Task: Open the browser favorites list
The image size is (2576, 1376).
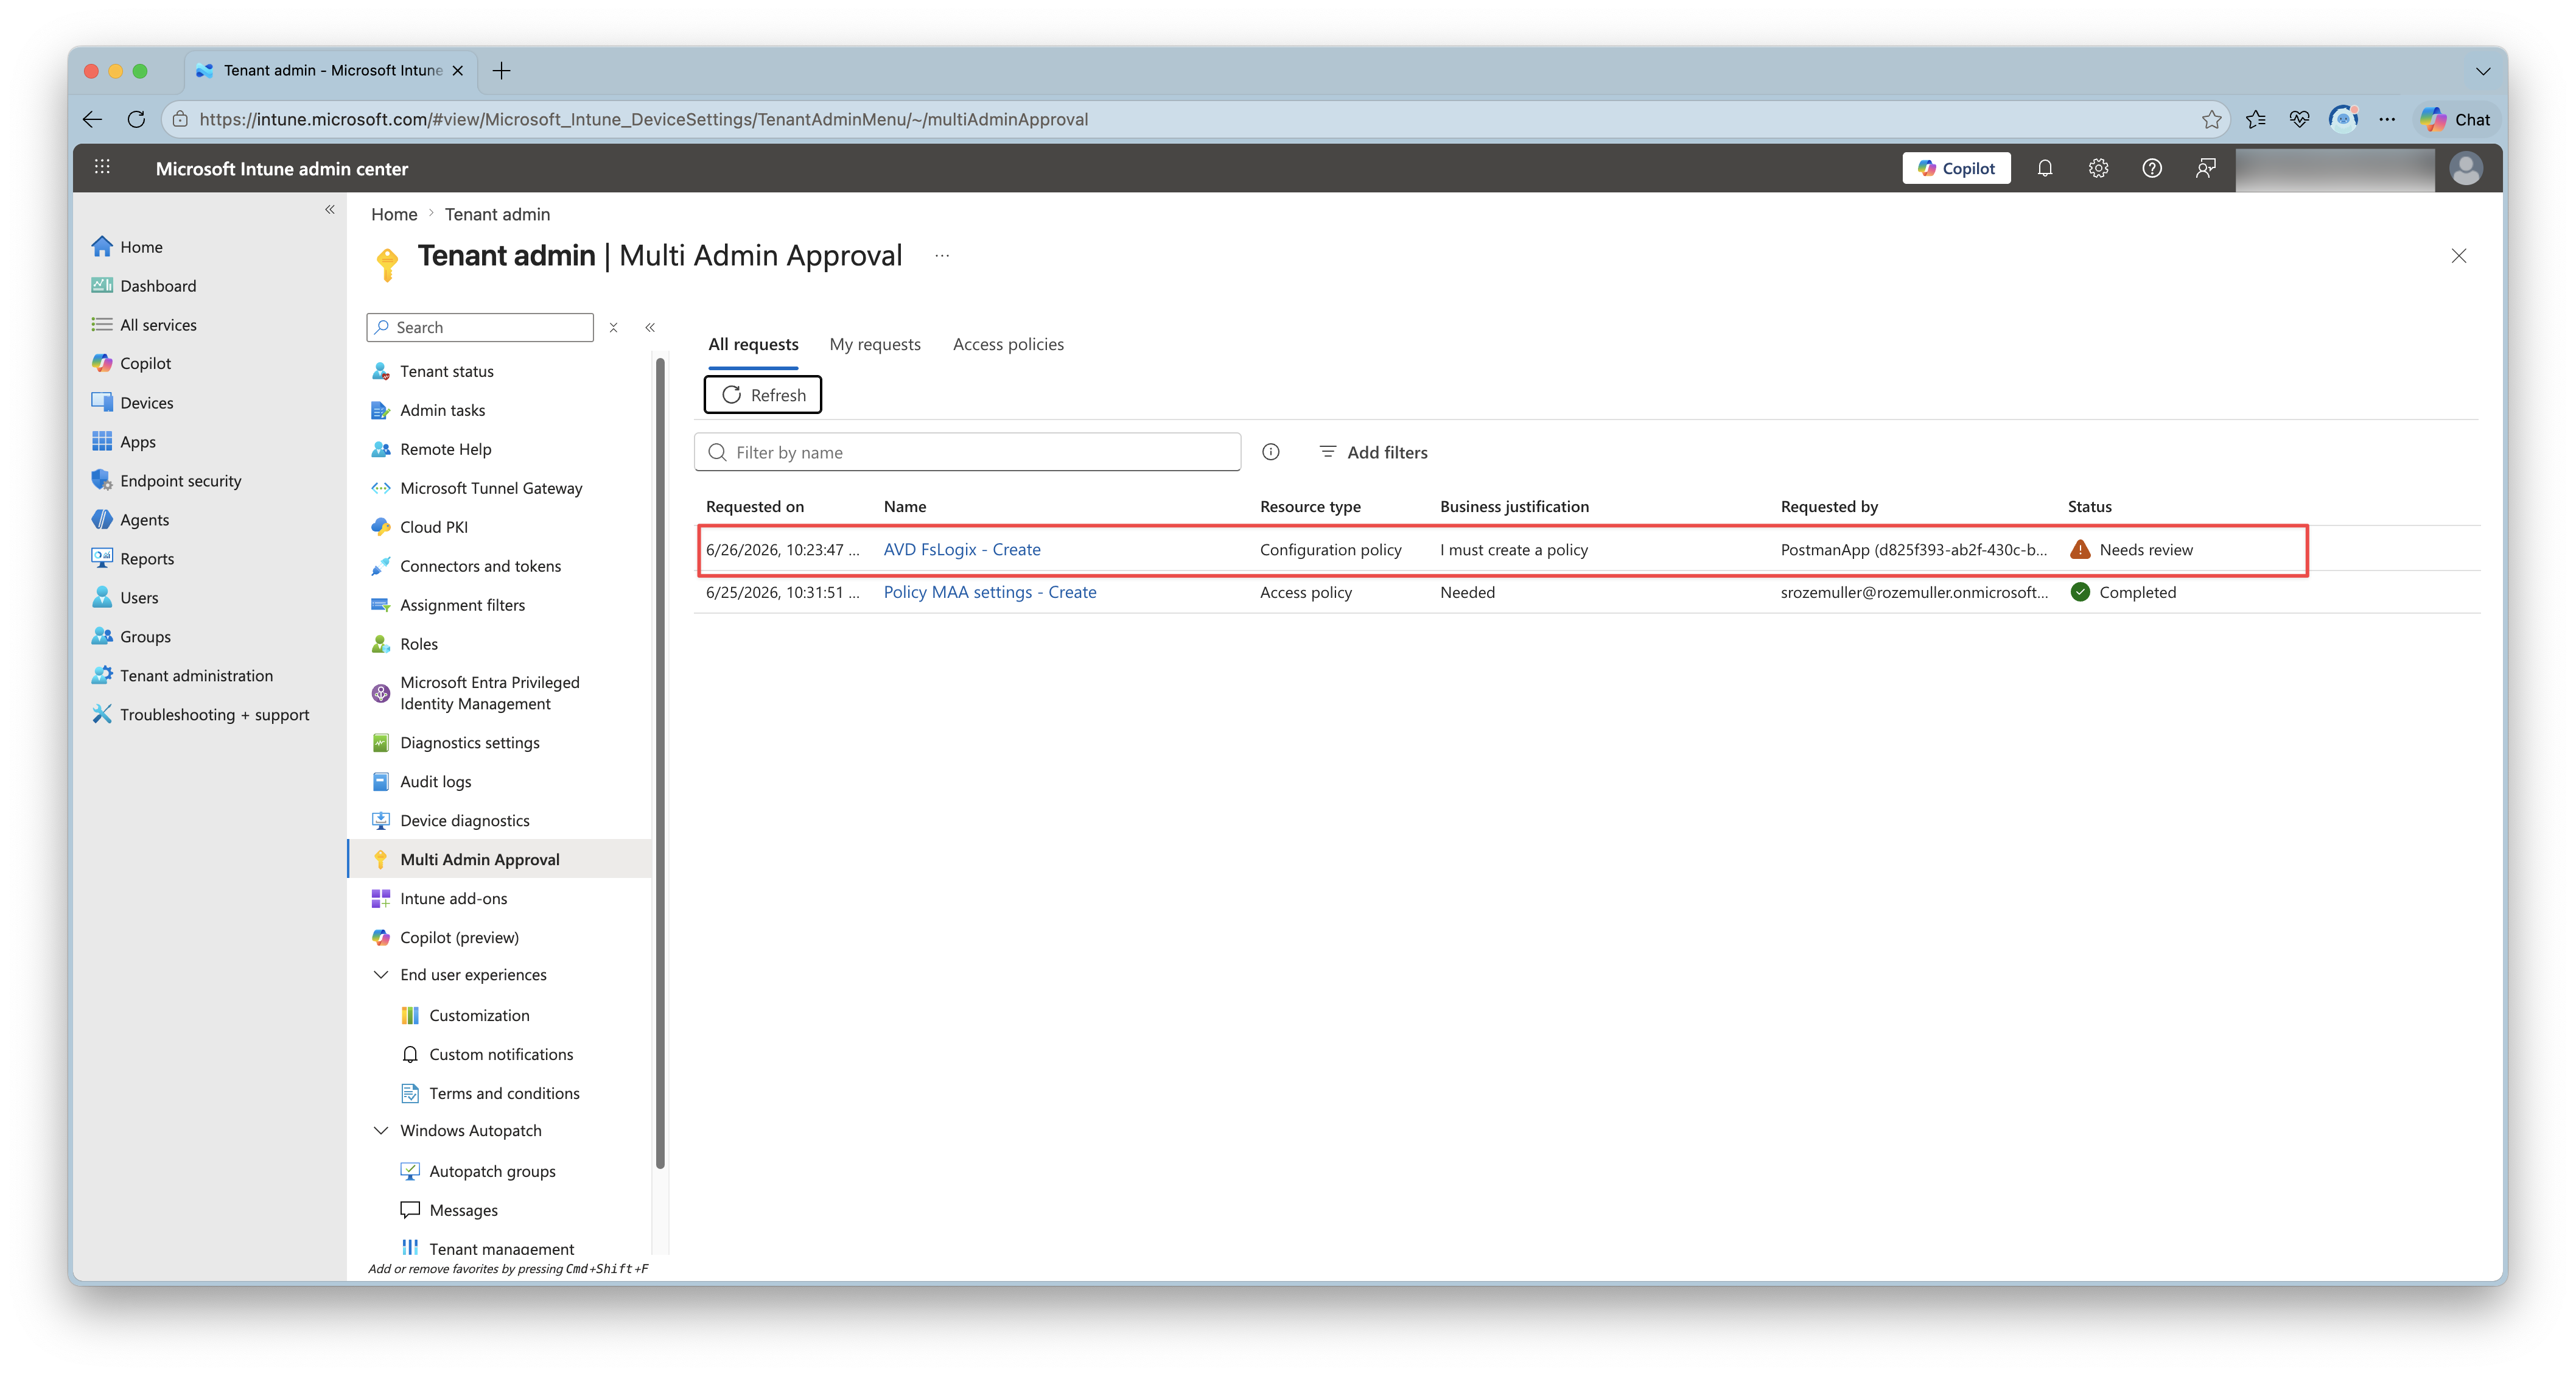Action: 2255,119
